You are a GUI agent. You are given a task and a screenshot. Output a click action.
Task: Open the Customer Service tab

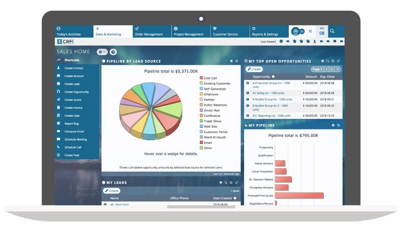pos(230,31)
